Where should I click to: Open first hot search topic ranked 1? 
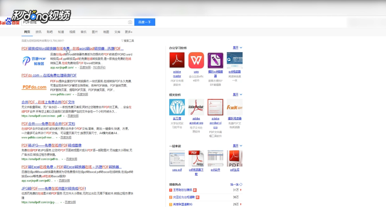point(182,190)
